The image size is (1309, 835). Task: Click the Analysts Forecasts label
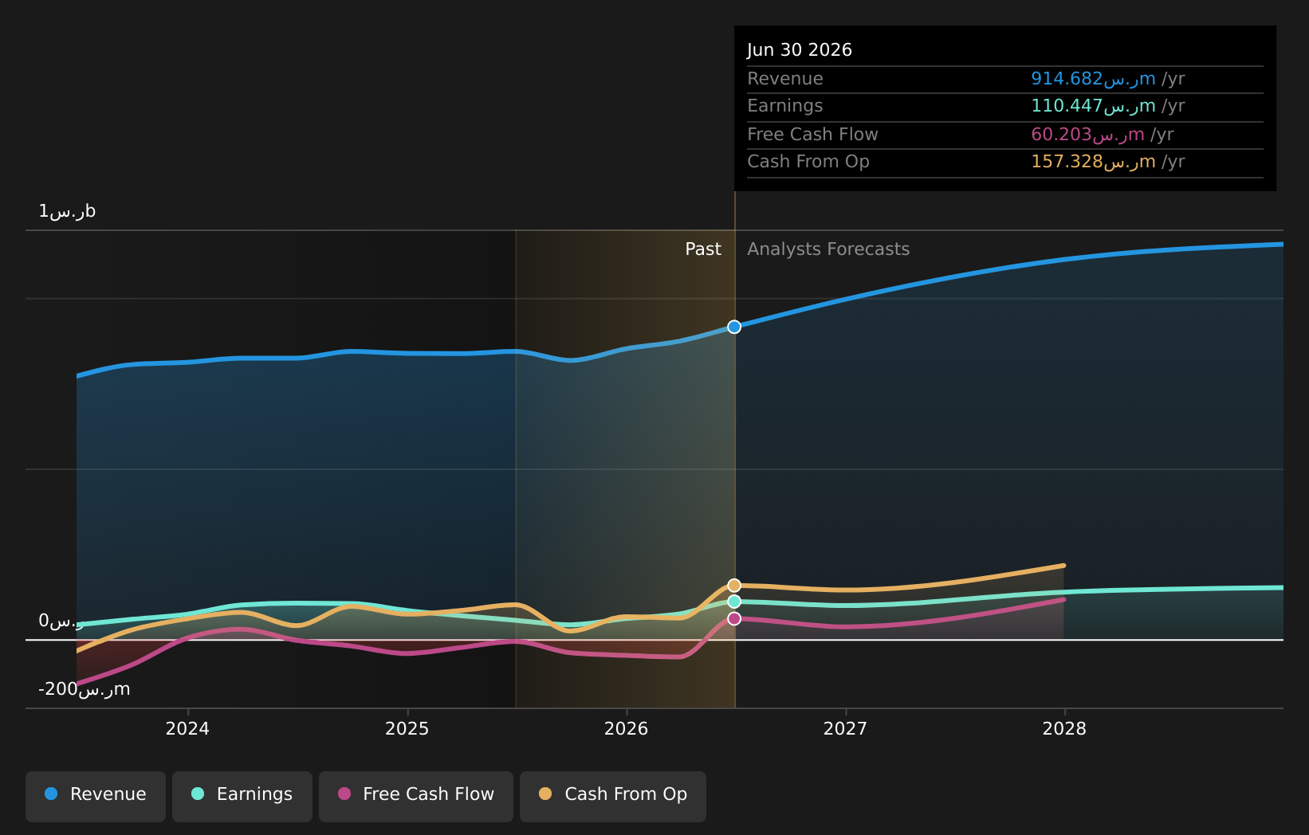coord(828,249)
